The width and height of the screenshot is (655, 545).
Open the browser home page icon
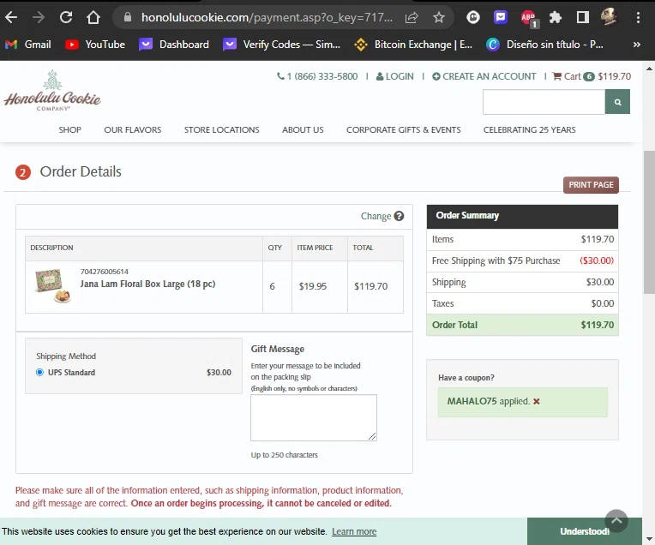(93, 17)
